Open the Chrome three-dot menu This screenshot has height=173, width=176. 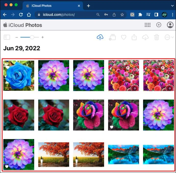172,15
